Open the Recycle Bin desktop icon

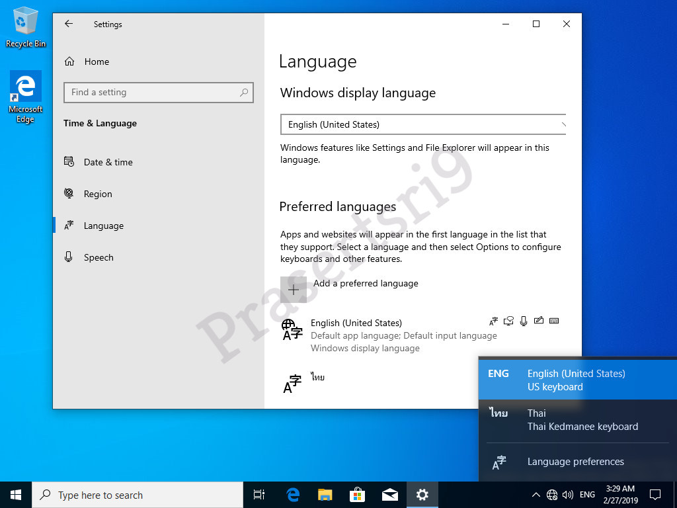26,28
